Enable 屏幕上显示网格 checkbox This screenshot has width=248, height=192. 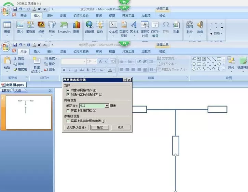tap(68, 111)
